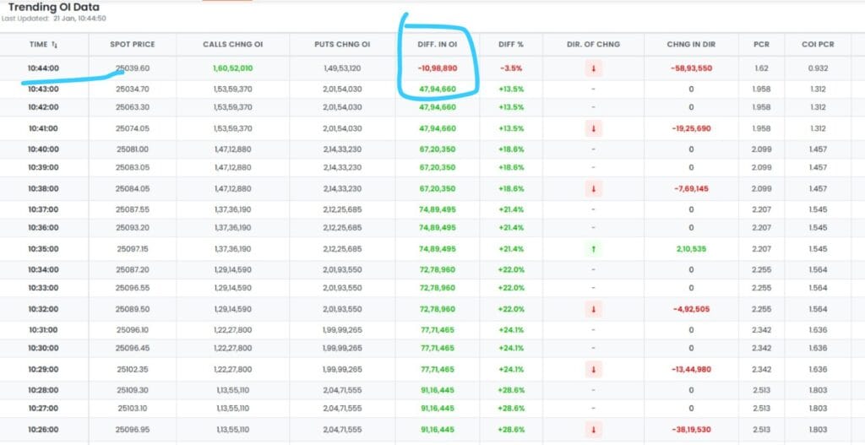
Task: Click red down arrow in 10:44:00 row
Action: point(593,68)
